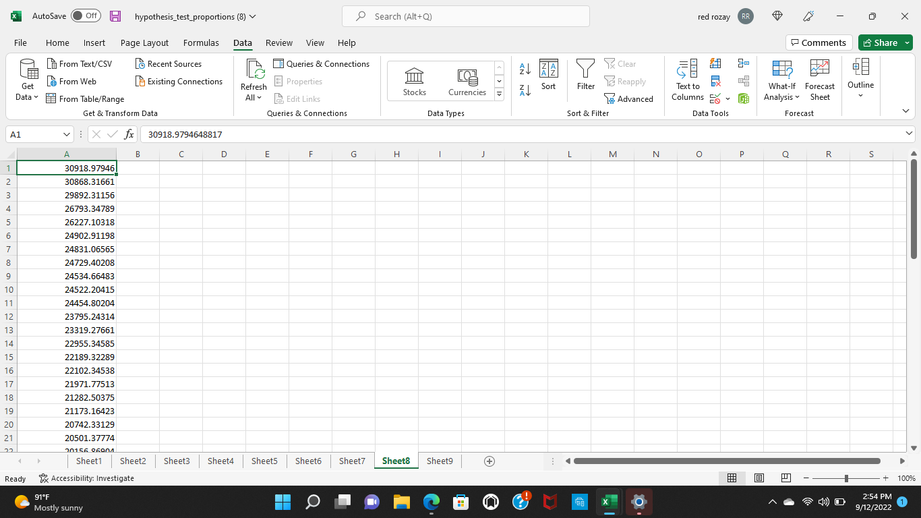Sort column A to Z ascending

(x=525, y=68)
